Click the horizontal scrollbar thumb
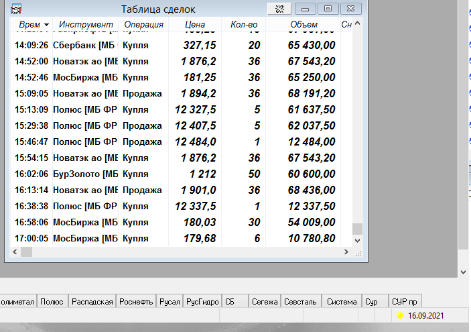 point(26,252)
